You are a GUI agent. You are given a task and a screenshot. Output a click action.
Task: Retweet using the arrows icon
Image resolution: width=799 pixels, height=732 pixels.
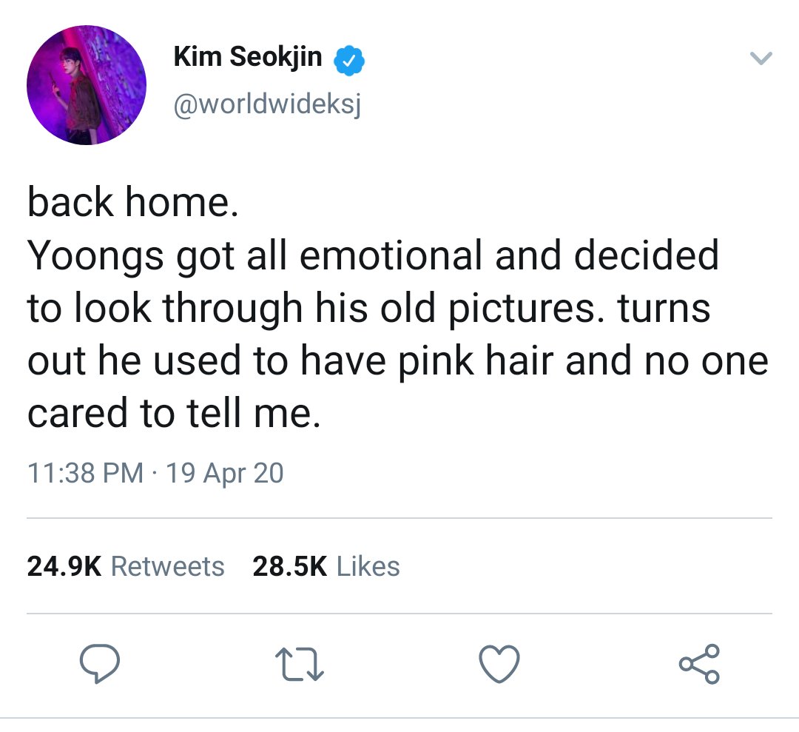tap(300, 664)
